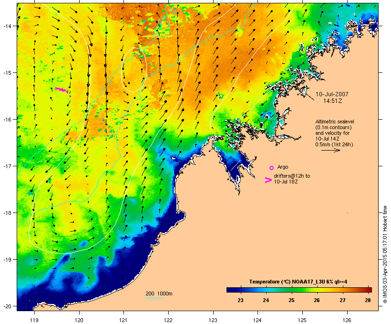Click the magenta Argo circle legend marker
The height and width of the screenshot is (324, 391).
click(x=272, y=168)
